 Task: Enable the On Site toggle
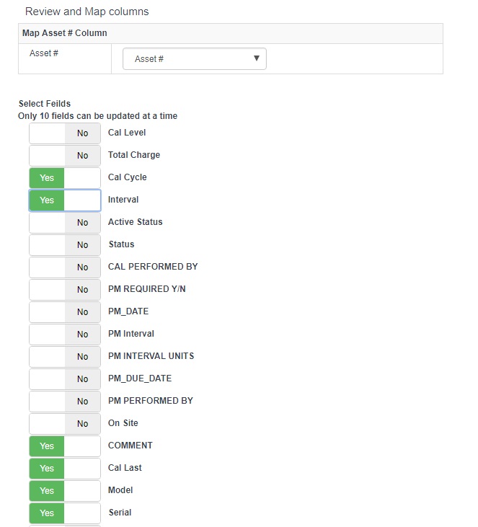[x=65, y=424]
